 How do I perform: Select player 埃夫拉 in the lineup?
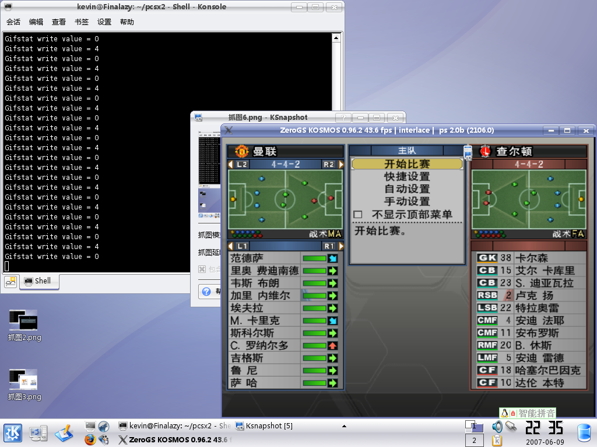(x=247, y=308)
